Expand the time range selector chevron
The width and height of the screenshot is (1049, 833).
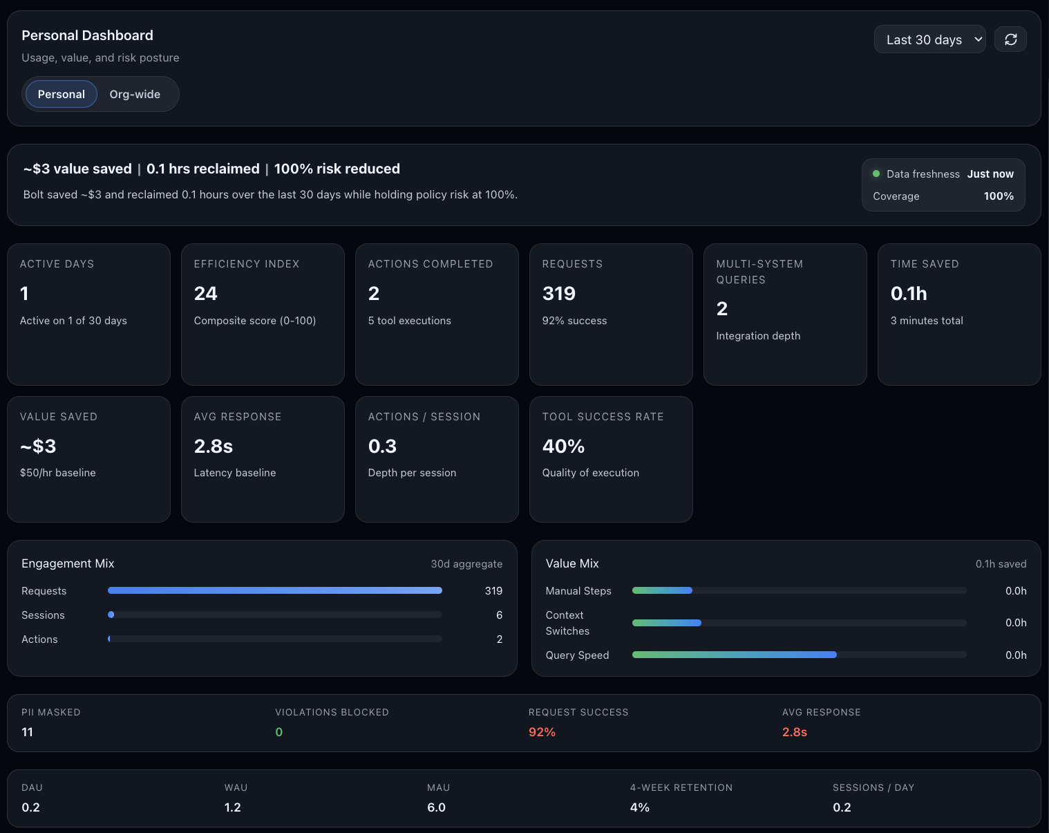(x=979, y=39)
